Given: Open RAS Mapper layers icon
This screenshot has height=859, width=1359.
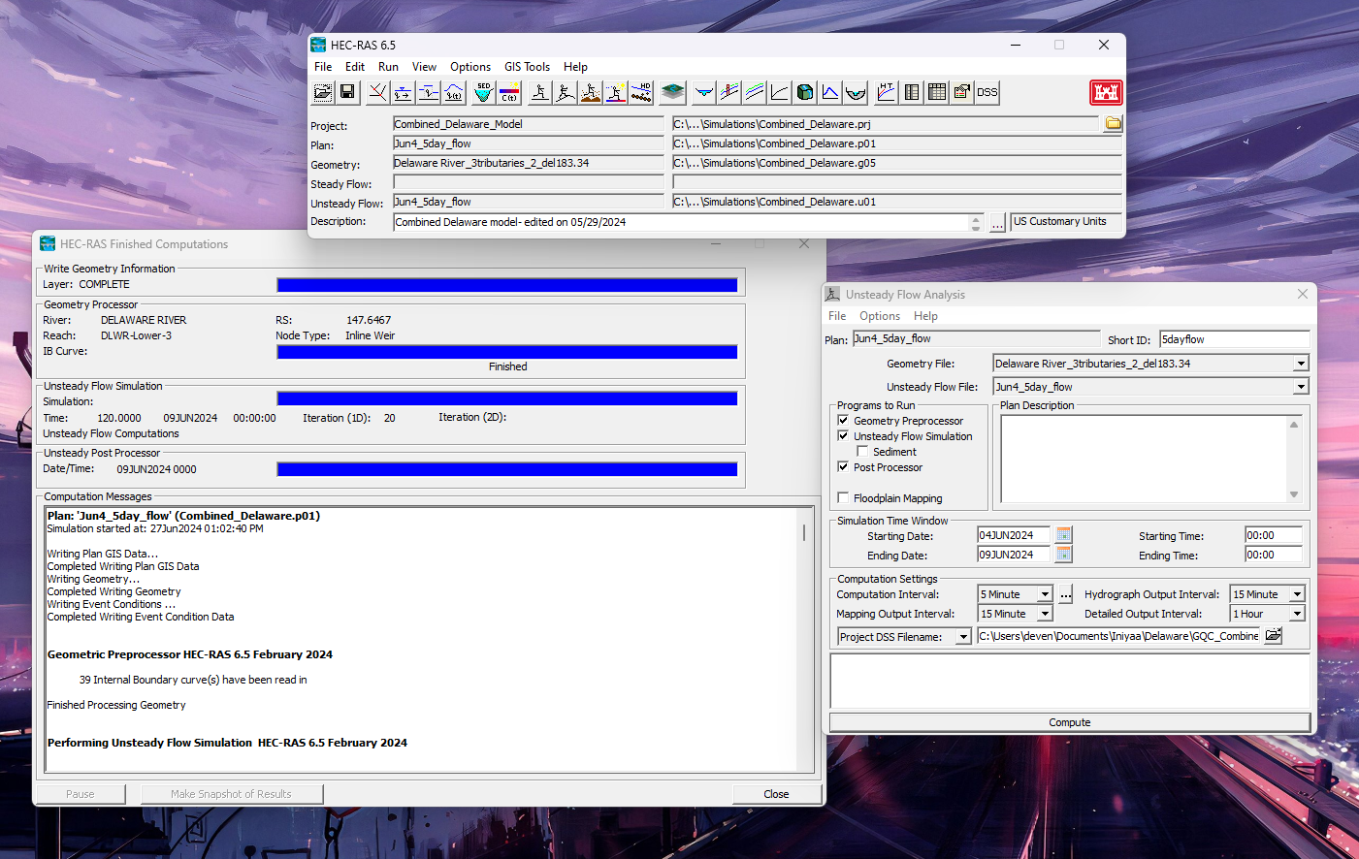Looking at the screenshot, I should [x=672, y=92].
